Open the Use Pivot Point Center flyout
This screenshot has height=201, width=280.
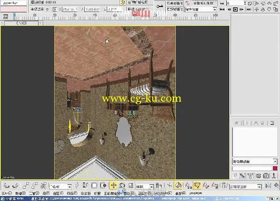[159, 186]
